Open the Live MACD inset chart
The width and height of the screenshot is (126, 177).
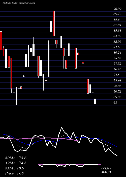click(x=69, y=164)
